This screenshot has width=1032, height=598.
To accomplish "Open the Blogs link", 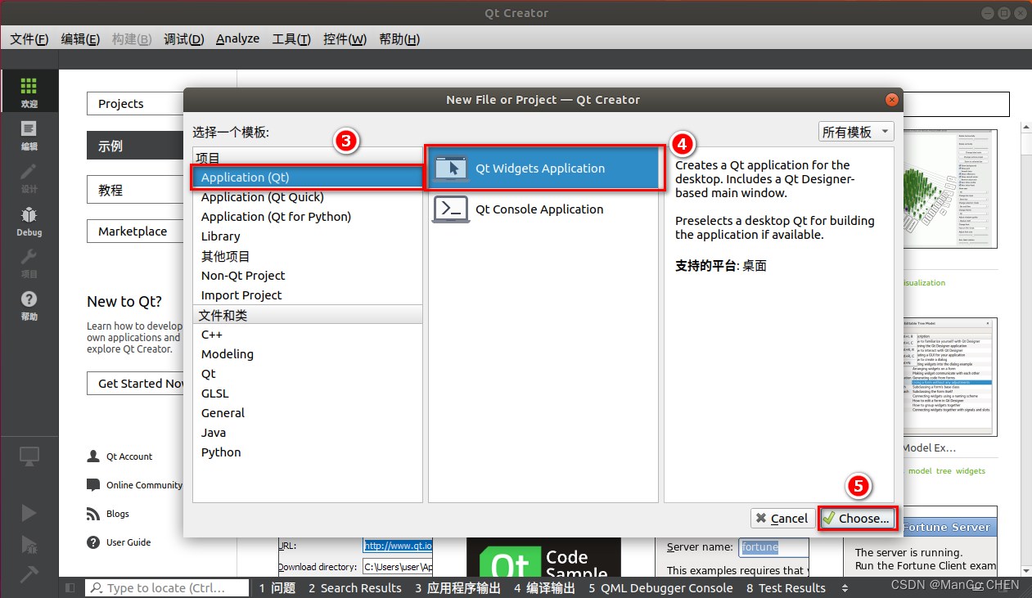I will (x=118, y=514).
